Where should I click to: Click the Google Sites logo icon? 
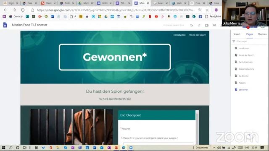point(5,25)
